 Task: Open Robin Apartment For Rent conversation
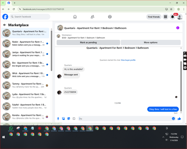coord(25,44)
